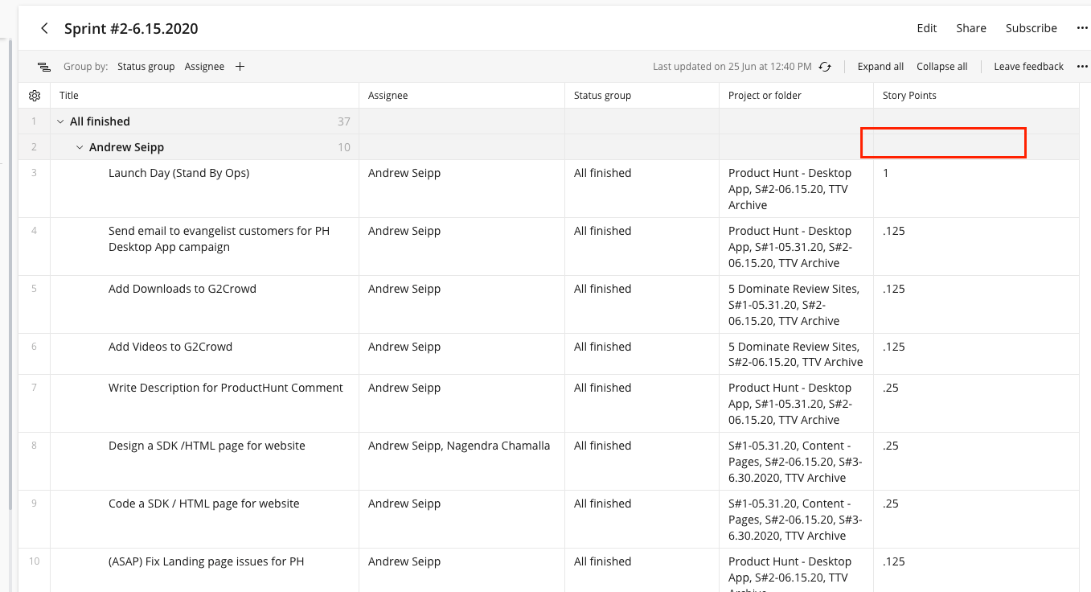The width and height of the screenshot is (1091, 592).
Task: Collapse the All finished group
Action: pos(60,121)
